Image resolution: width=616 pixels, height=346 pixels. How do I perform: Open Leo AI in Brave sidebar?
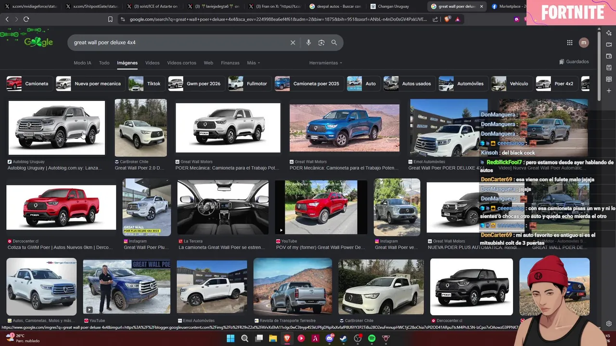click(x=609, y=33)
